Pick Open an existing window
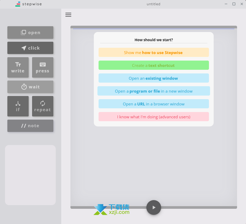This screenshot has width=246, height=224. (153, 78)
